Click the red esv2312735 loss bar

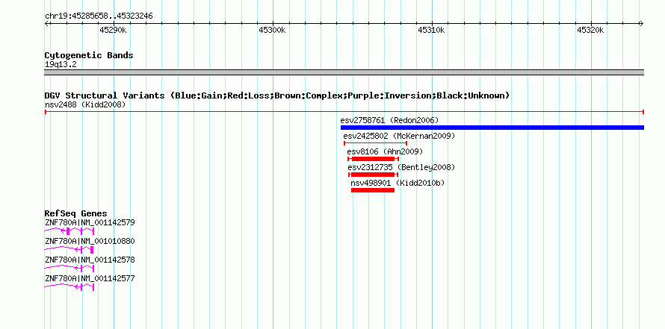[x=373, y=175]
